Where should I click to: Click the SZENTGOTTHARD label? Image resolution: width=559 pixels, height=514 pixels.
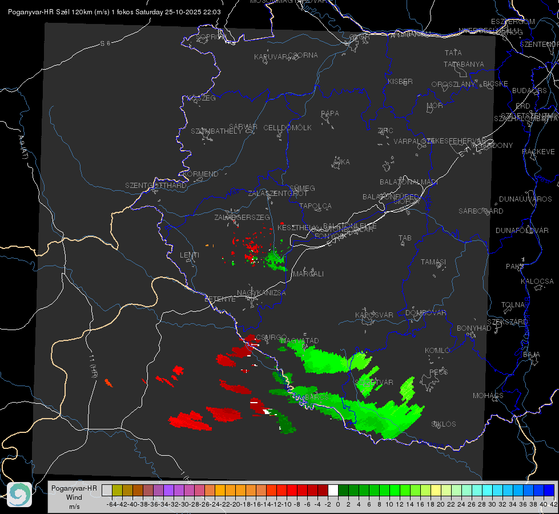tap(156, 186)
